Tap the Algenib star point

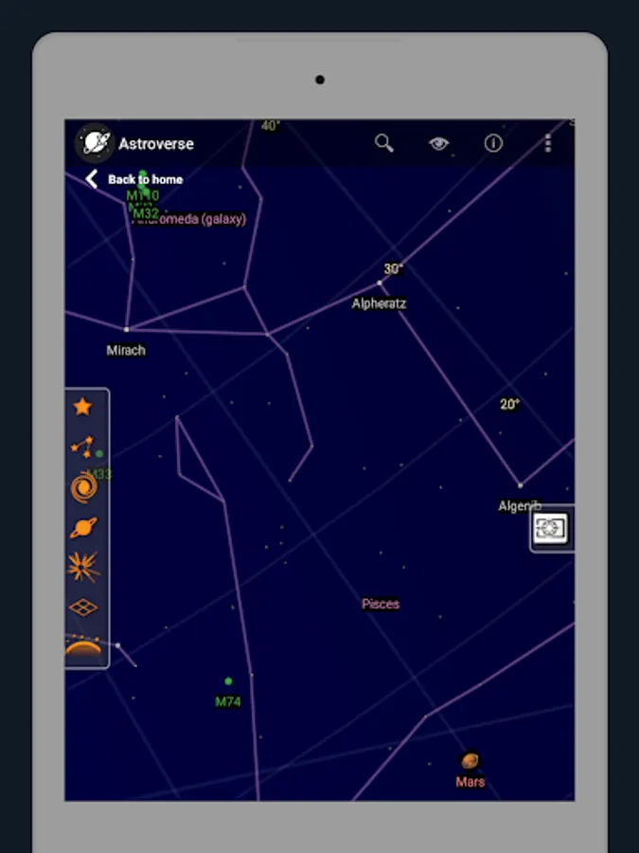(520, 485)
